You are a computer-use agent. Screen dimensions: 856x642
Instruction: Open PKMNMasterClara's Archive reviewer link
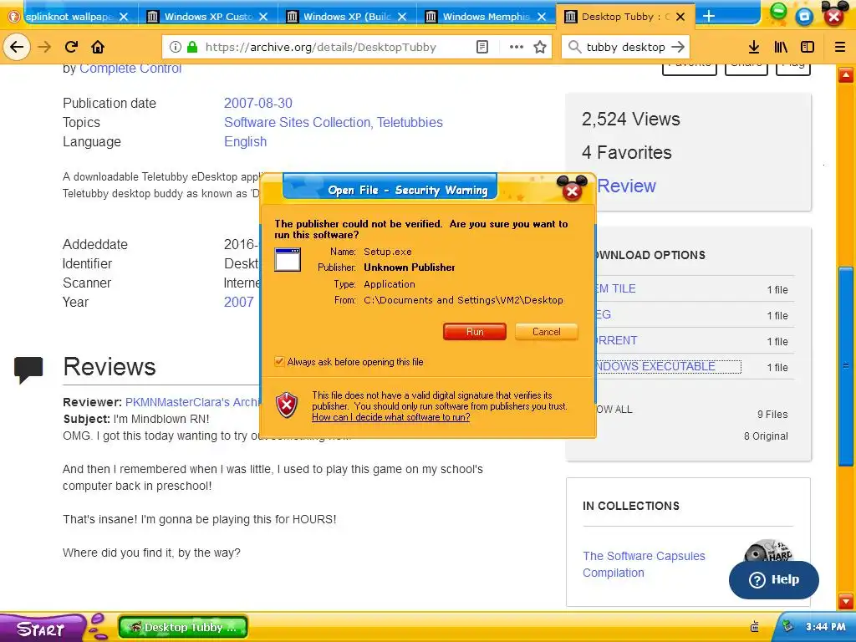191,402
